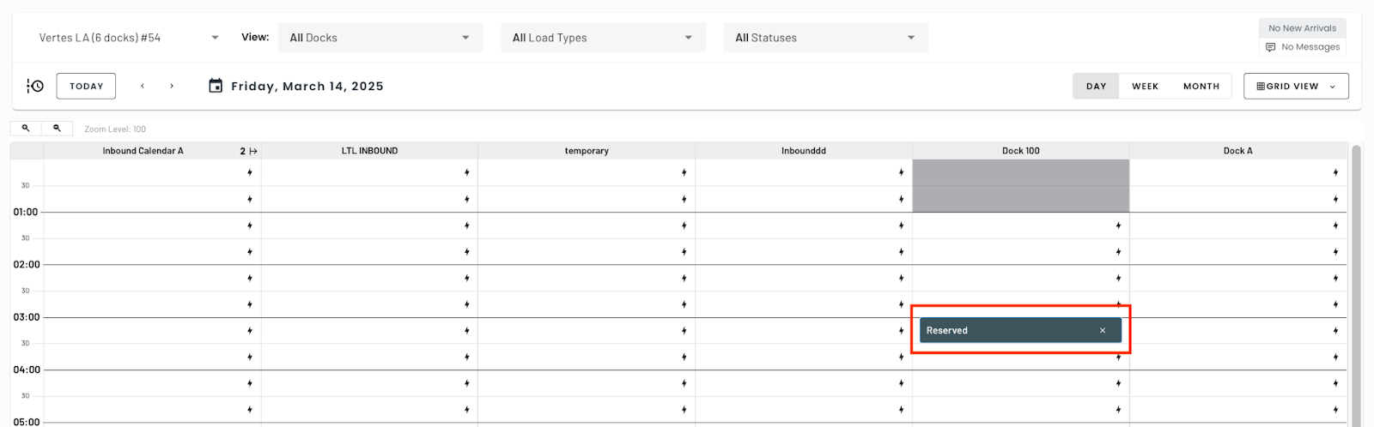This screenshot has height=427, width=1374.
Task: Click the lightning bolt in the 02:00 Dock A slot
Action: (x=1335, y=278)
